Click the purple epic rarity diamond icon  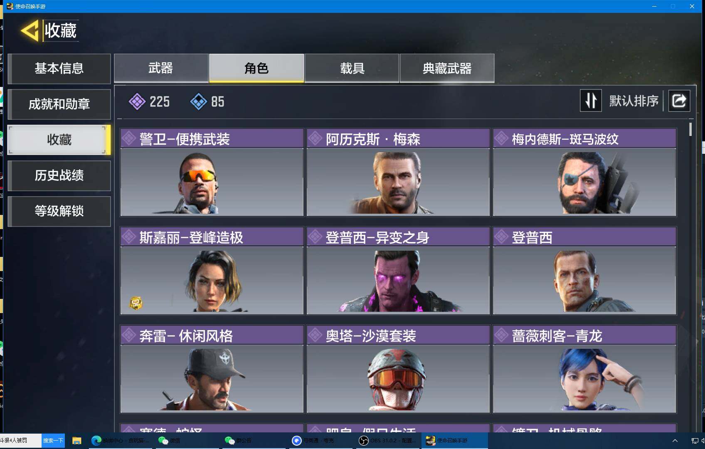(x=137, y=101)
